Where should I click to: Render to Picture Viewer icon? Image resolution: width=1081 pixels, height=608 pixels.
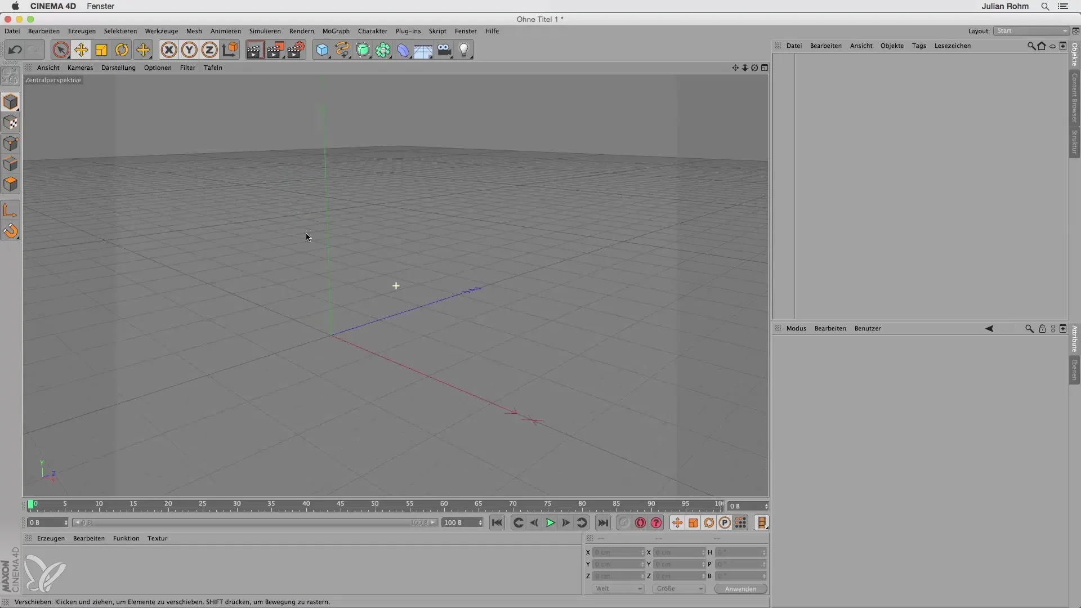(275, 50)
